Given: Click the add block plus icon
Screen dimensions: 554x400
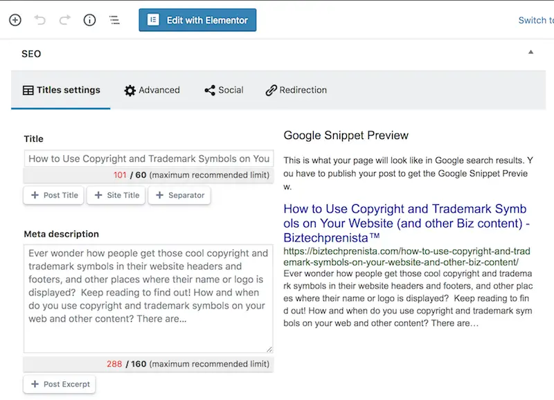Looking at the screenshot, I should tap(15, 20).
